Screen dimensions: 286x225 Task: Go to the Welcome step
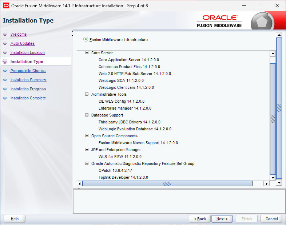(x=19, y=34)
